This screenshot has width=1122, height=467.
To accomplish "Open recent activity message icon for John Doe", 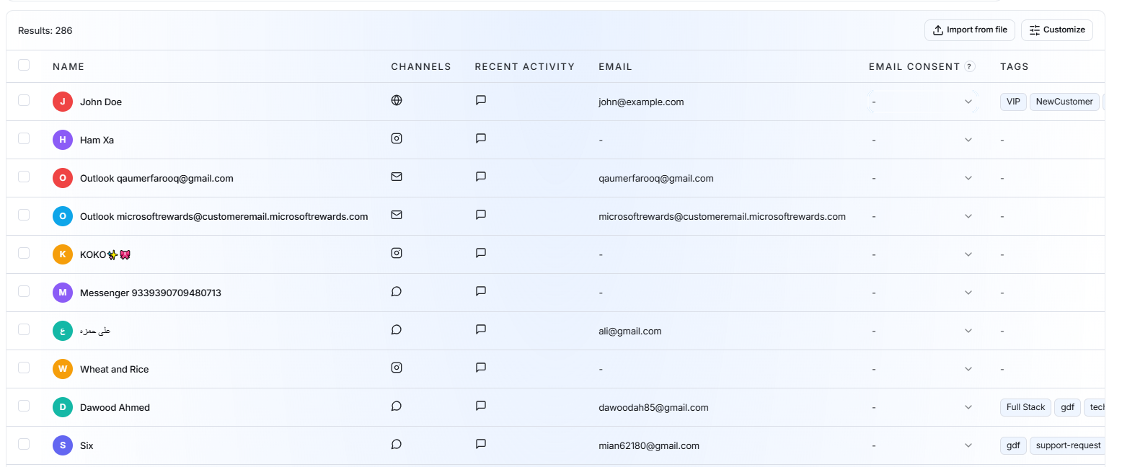I will tap(481, 100).
